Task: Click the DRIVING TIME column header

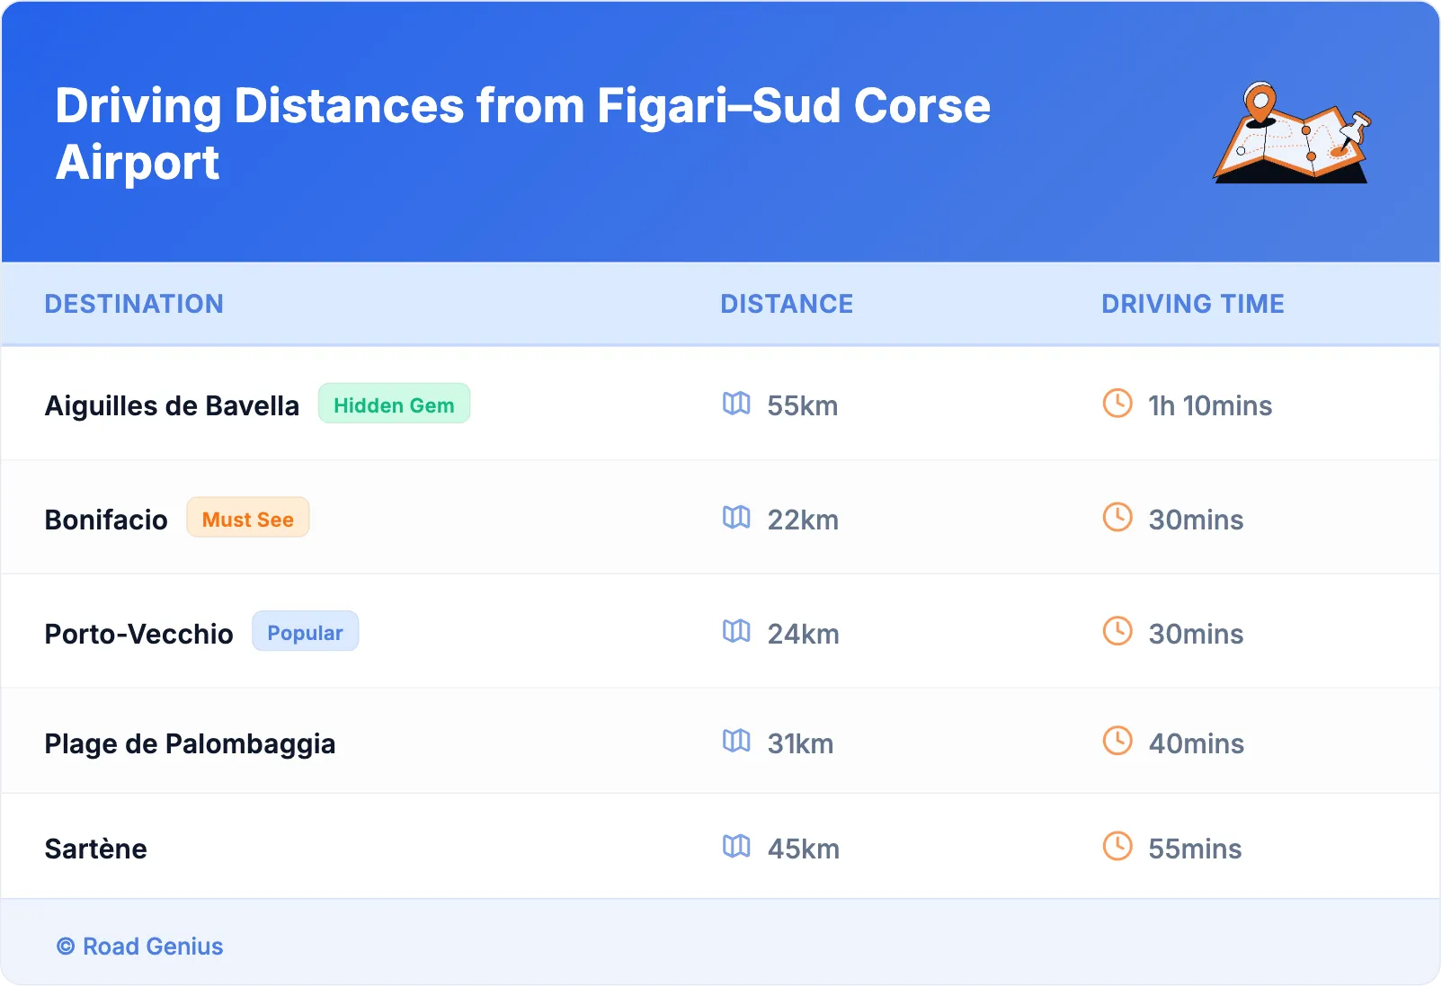Action: pos(1193,304)
